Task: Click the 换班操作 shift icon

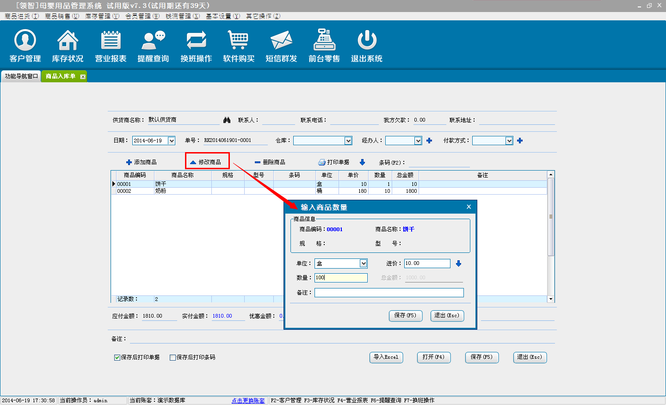Action: point(196,41)
